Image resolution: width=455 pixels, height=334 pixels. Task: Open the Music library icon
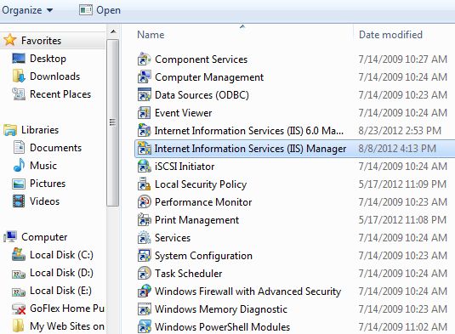[x=19, y=165]
